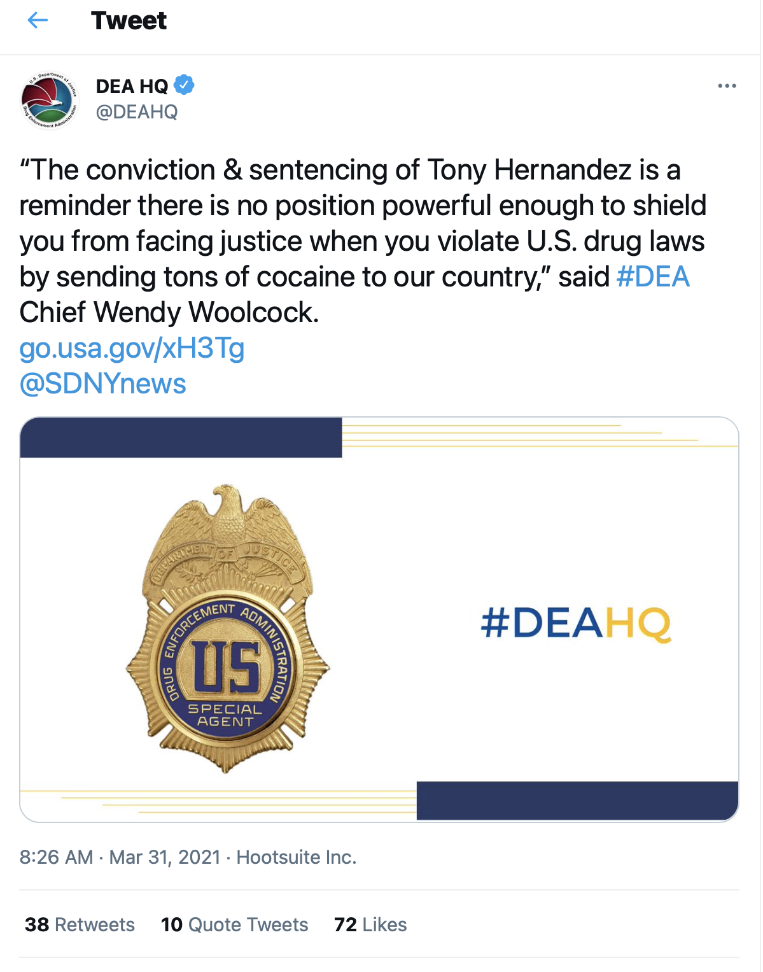This screenshot has width=763, height=972.
Task: Open the #DEA hashtag
Action: click(x=653, y=277)
